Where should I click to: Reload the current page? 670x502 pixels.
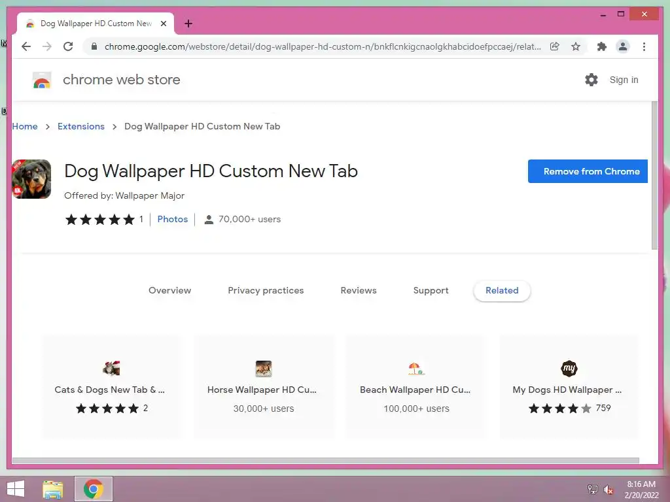[x=68, y=46]
